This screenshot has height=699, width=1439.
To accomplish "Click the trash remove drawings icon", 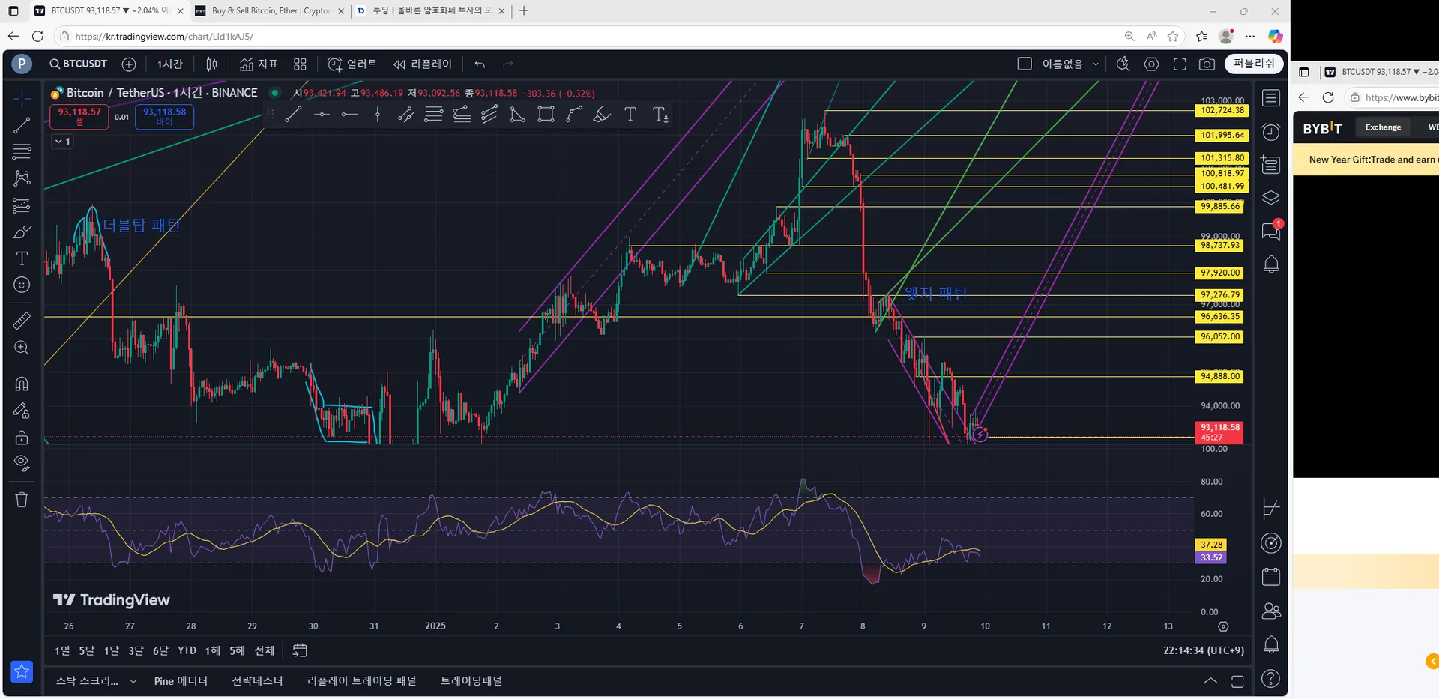I will (x=22, y=500).
